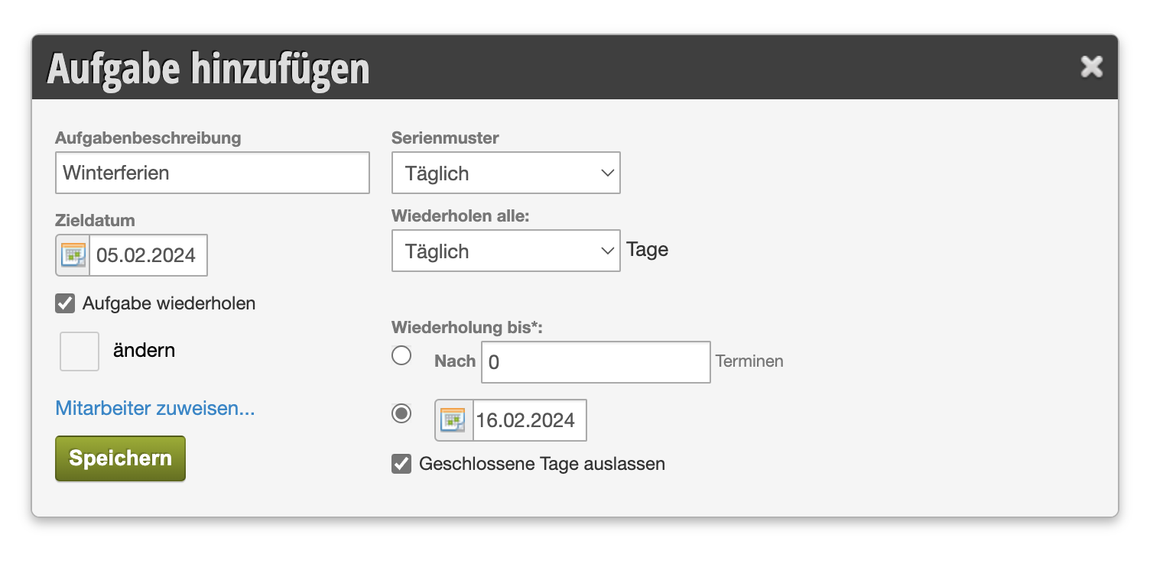Select the Nach Terminen radio button
Viewport: 1150px width, 570px height.
401,356
